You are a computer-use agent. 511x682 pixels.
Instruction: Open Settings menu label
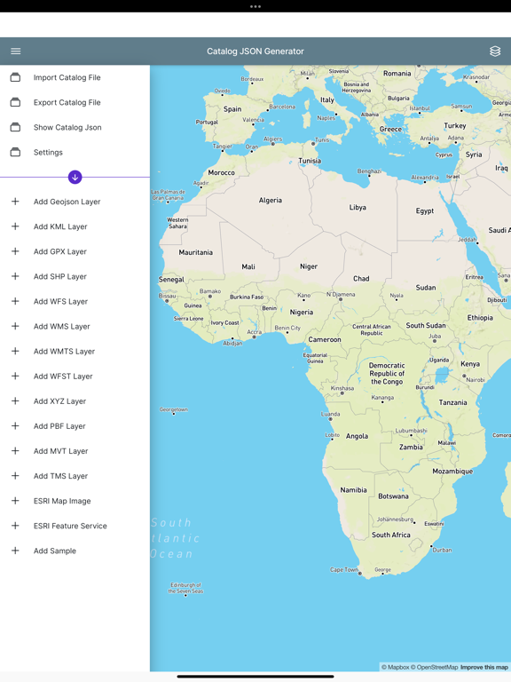click(x=48, y=152)
